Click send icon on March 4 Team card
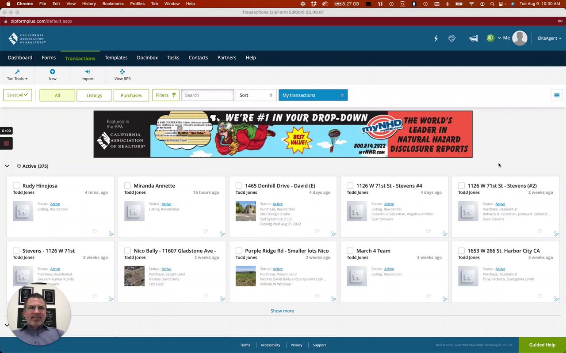 445,299
